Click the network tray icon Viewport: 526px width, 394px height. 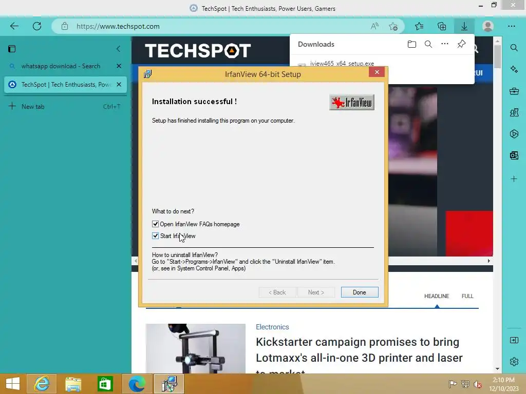[465, 384]
